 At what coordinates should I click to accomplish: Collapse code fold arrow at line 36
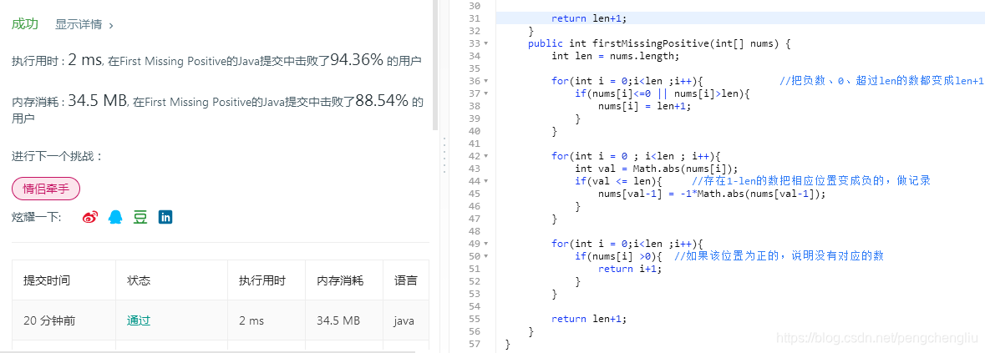[x=485, y=82]
